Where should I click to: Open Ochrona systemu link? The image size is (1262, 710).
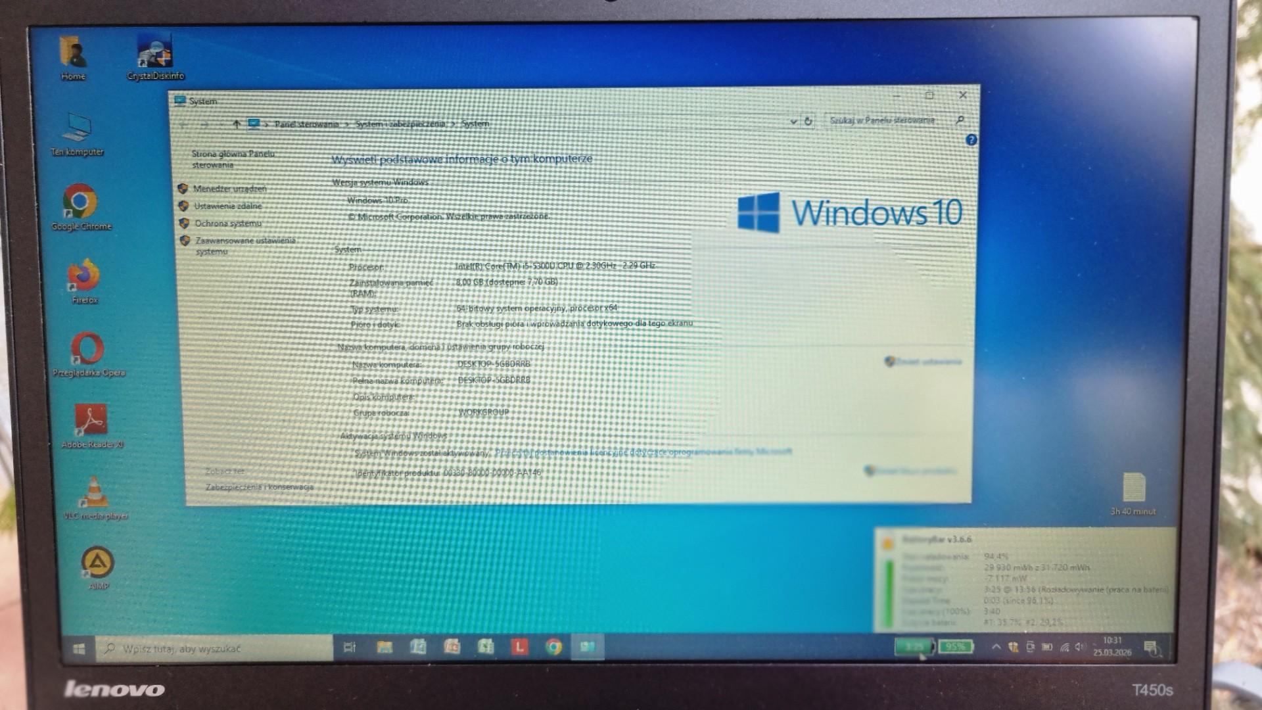pyautogui.click(x=227, y=224)
